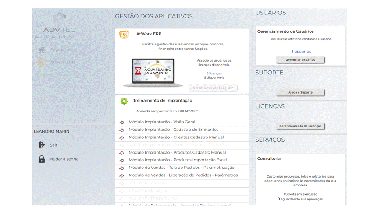Click the 5 disponíveis text

coord(214,77)
